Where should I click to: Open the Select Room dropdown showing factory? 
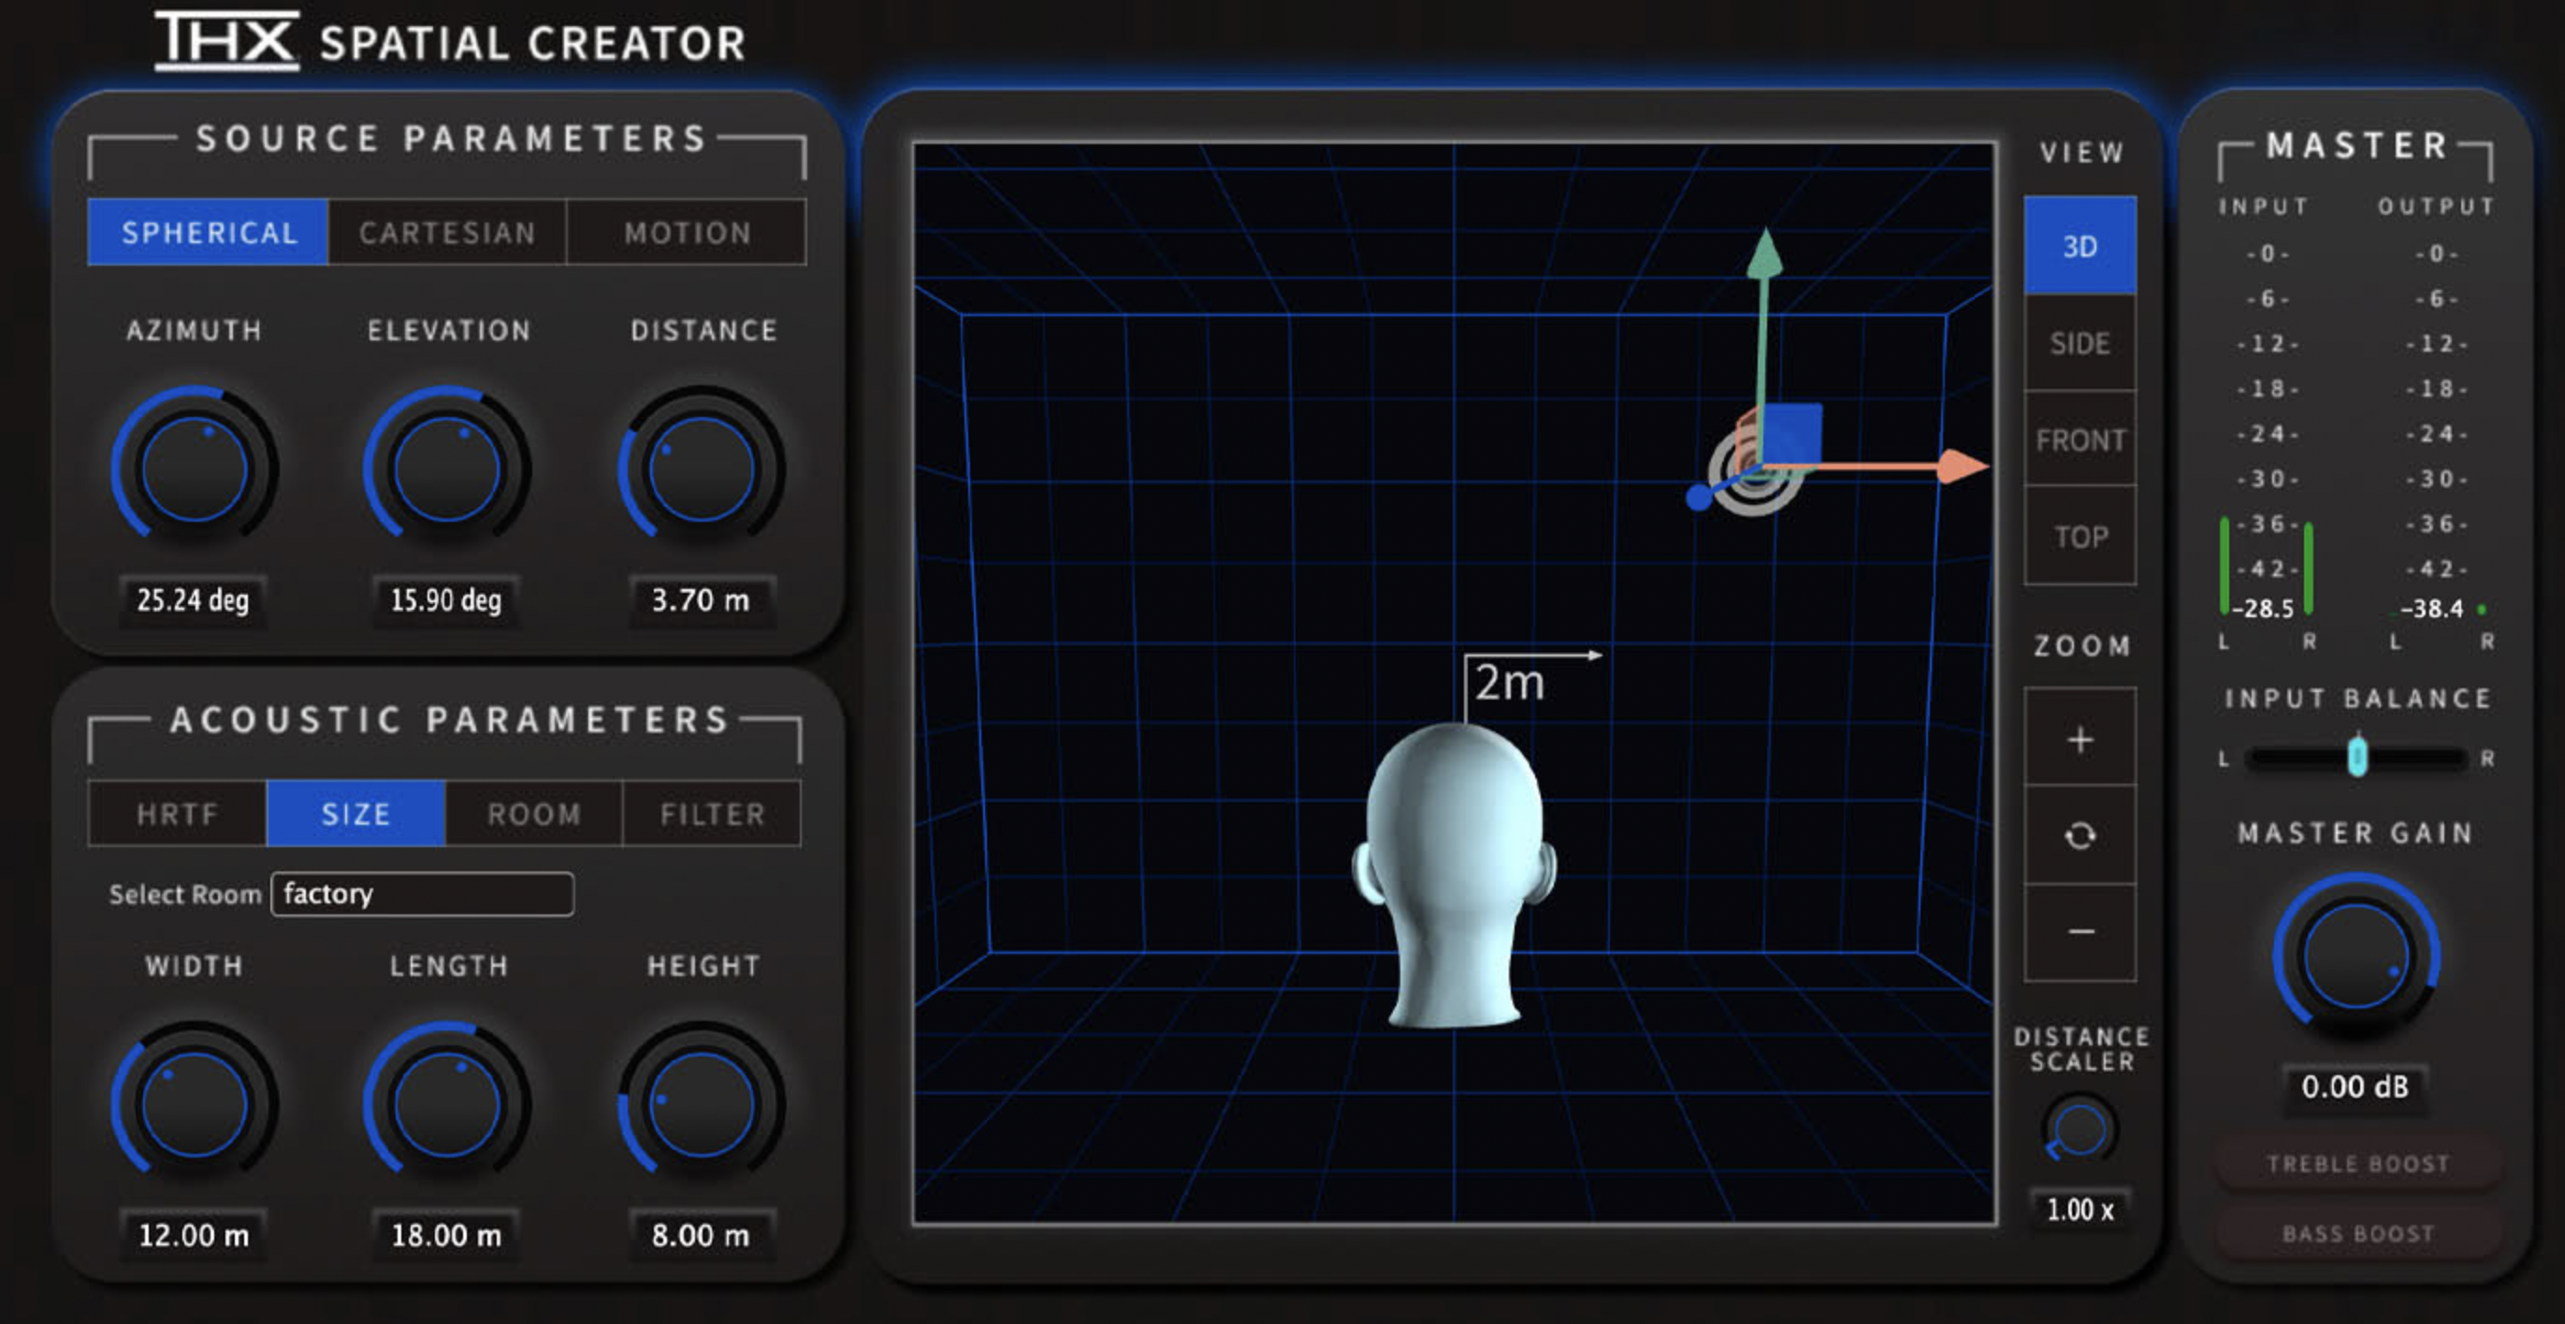click(x=421, y=894)
